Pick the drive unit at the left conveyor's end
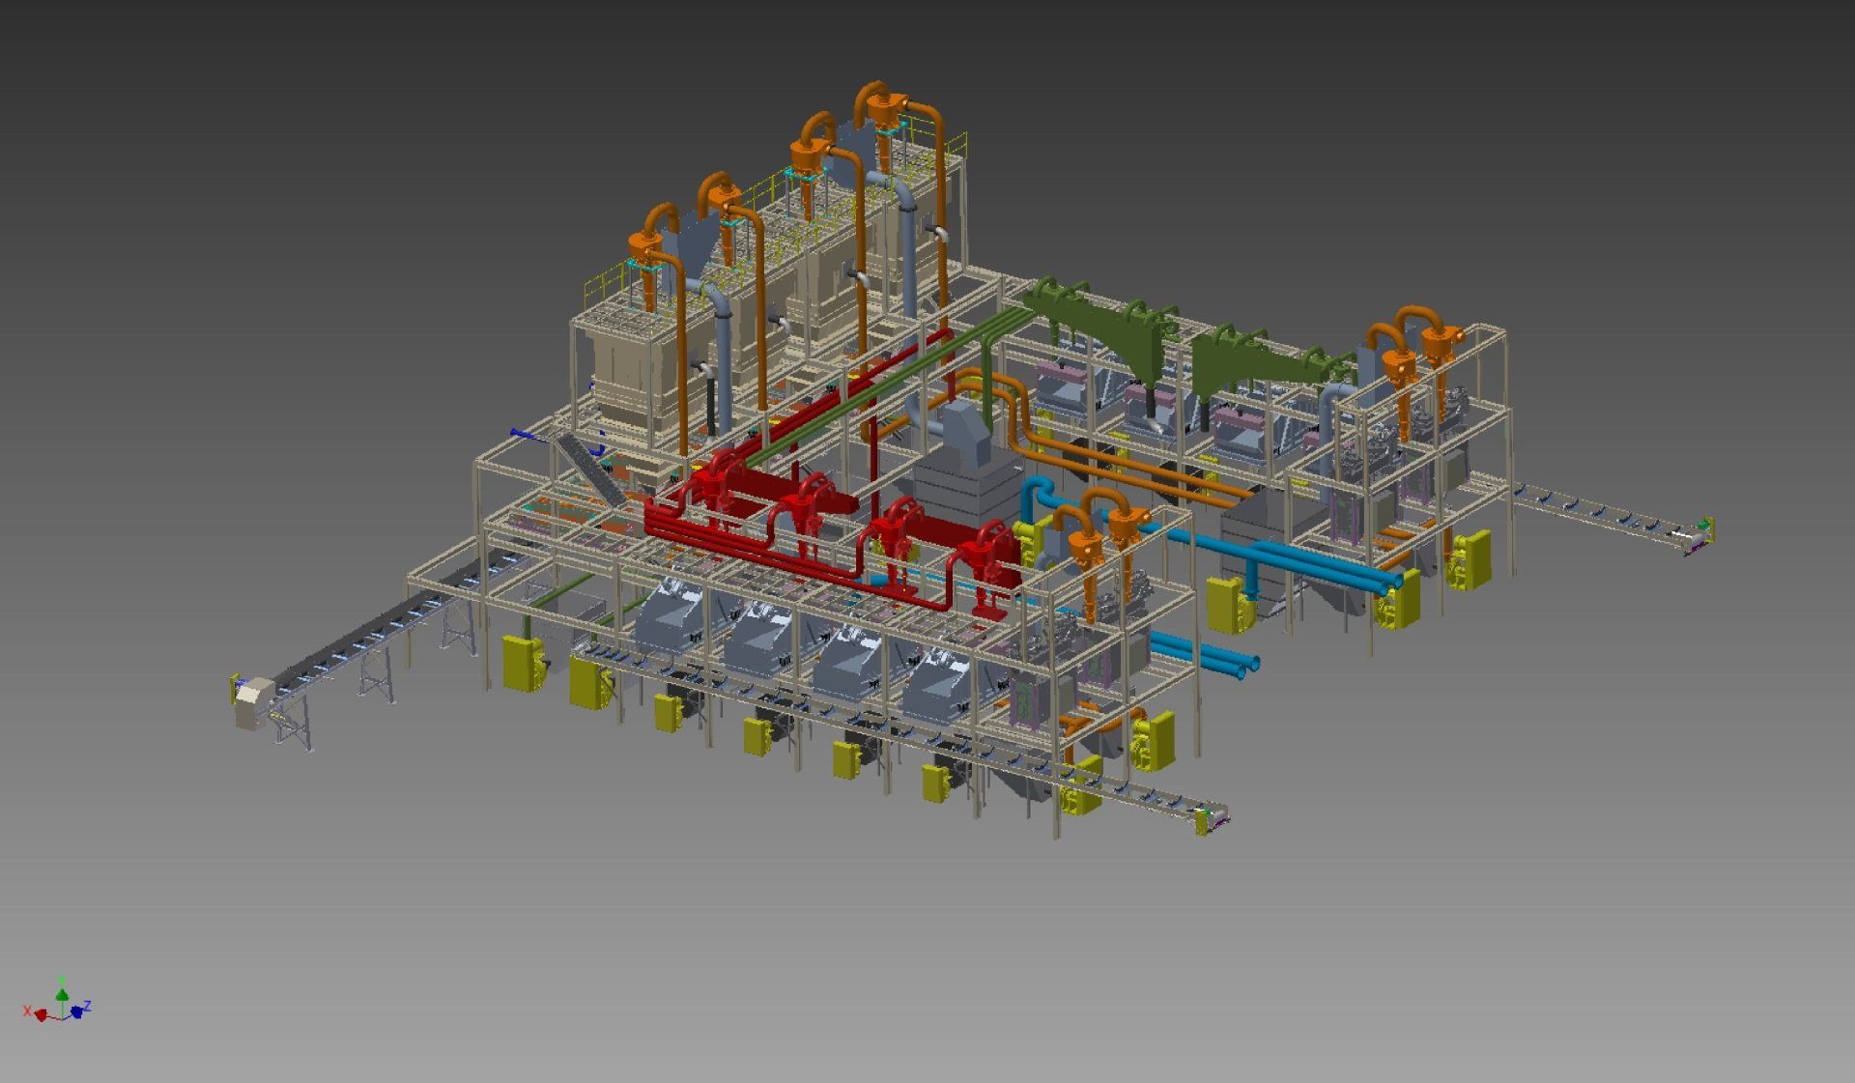Screen dimensions: 1855x1083 tap(254, 699)
